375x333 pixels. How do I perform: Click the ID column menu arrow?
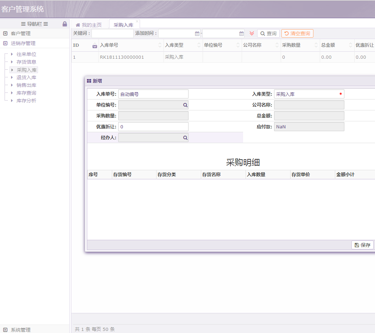tap(95, 46)
